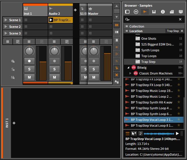Image resolution: width=187 pixels, height=160 pixels.
Task: Open the Music disc browser tab
Action: 163,12
